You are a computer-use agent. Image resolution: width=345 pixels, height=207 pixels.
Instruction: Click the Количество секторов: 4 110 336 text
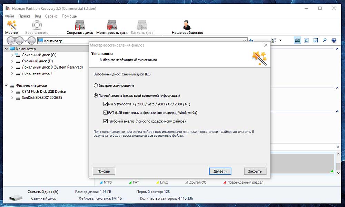[x=166, y=198]
